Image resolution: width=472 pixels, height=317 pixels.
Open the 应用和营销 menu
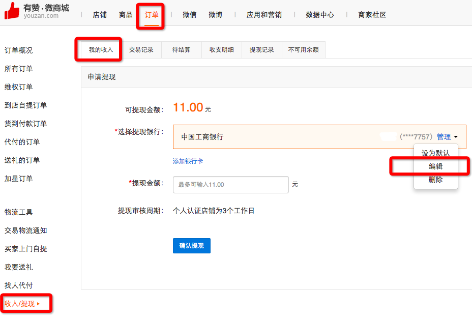[x=263, y=15]
